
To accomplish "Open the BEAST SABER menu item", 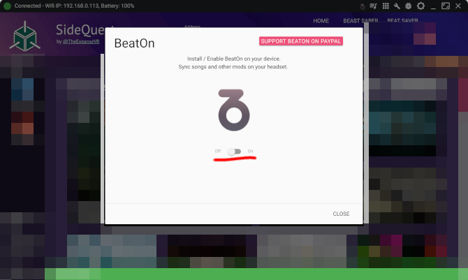I will [x=360, y=20].
